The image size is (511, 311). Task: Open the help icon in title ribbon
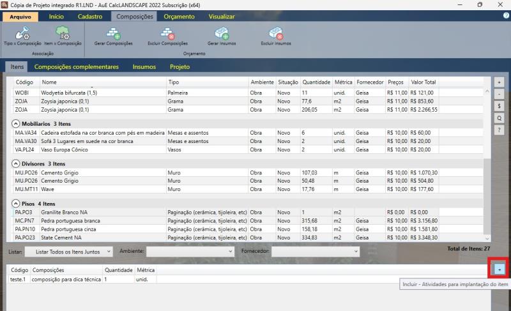506,15
